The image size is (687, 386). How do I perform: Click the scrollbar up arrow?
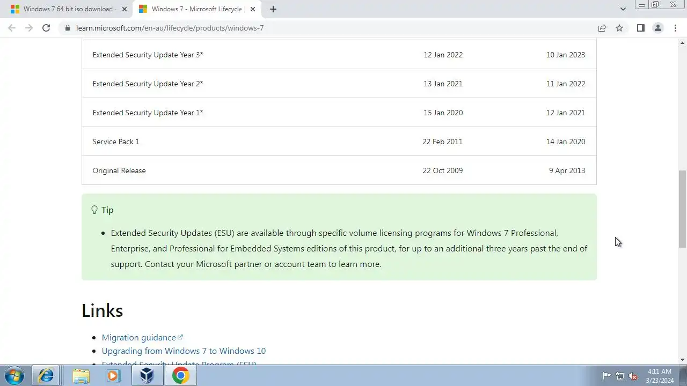click(x=682, y=42)
